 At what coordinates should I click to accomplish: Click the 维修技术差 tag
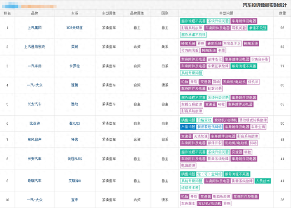tap(190, 188)
